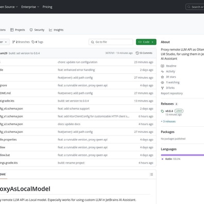The image size is (204, 204).
Task: View the 4 Tags link
Action: (37, 42)
